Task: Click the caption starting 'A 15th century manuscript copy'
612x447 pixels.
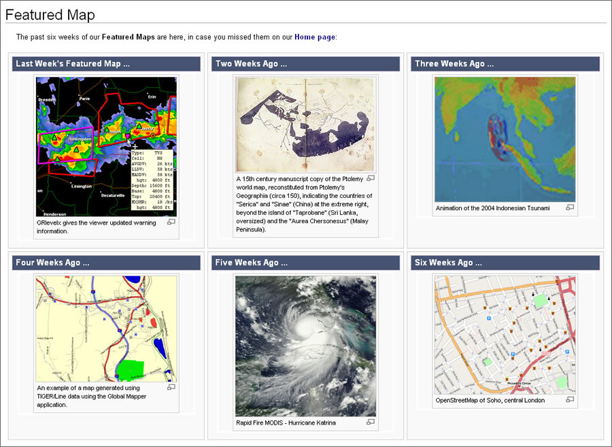Action: pyautogui.click(x=304, y=204)
